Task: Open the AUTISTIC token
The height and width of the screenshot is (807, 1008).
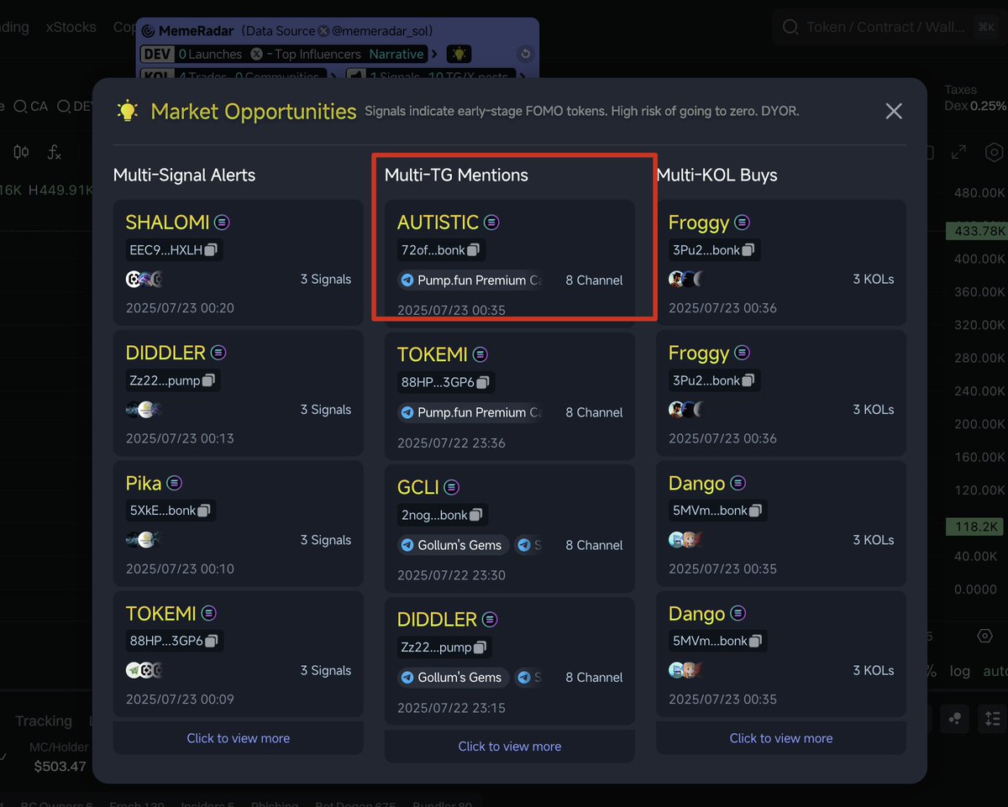Action: 438,223
